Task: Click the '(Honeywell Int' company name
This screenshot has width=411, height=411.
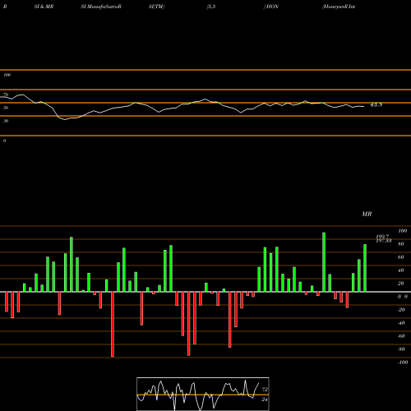Action: click(339, 7)
